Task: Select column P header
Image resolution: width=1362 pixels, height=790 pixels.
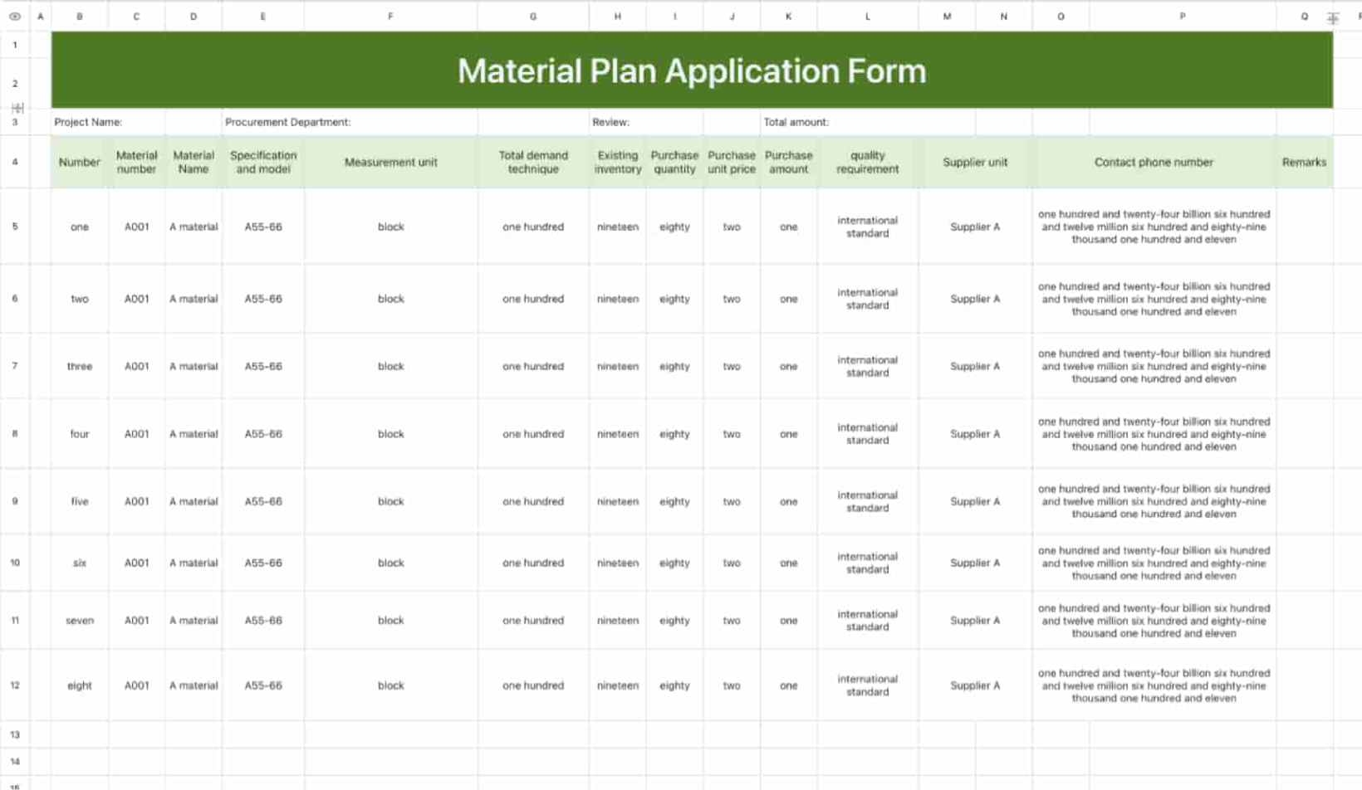Action: [x=1183, y=17]
